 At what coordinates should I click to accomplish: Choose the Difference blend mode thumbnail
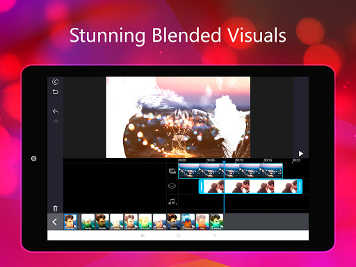[x=188, y=222]
